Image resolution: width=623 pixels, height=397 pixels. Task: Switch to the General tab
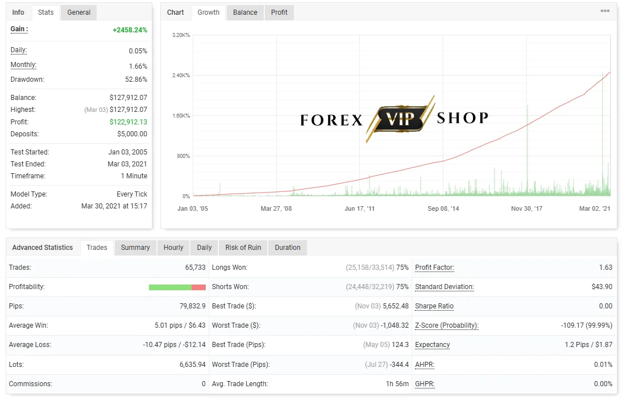[78, 12]
